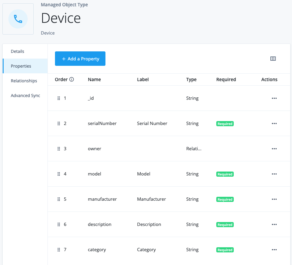Grab the drag handle for manufacturer row
Screen dimensions: 292x265
[59, 199]
